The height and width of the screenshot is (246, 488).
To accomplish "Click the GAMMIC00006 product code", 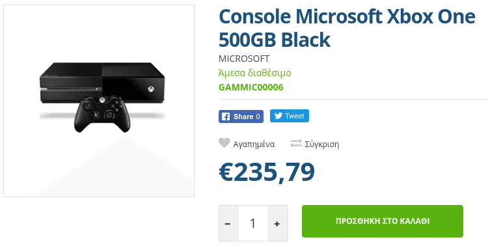I will point(251,87).
